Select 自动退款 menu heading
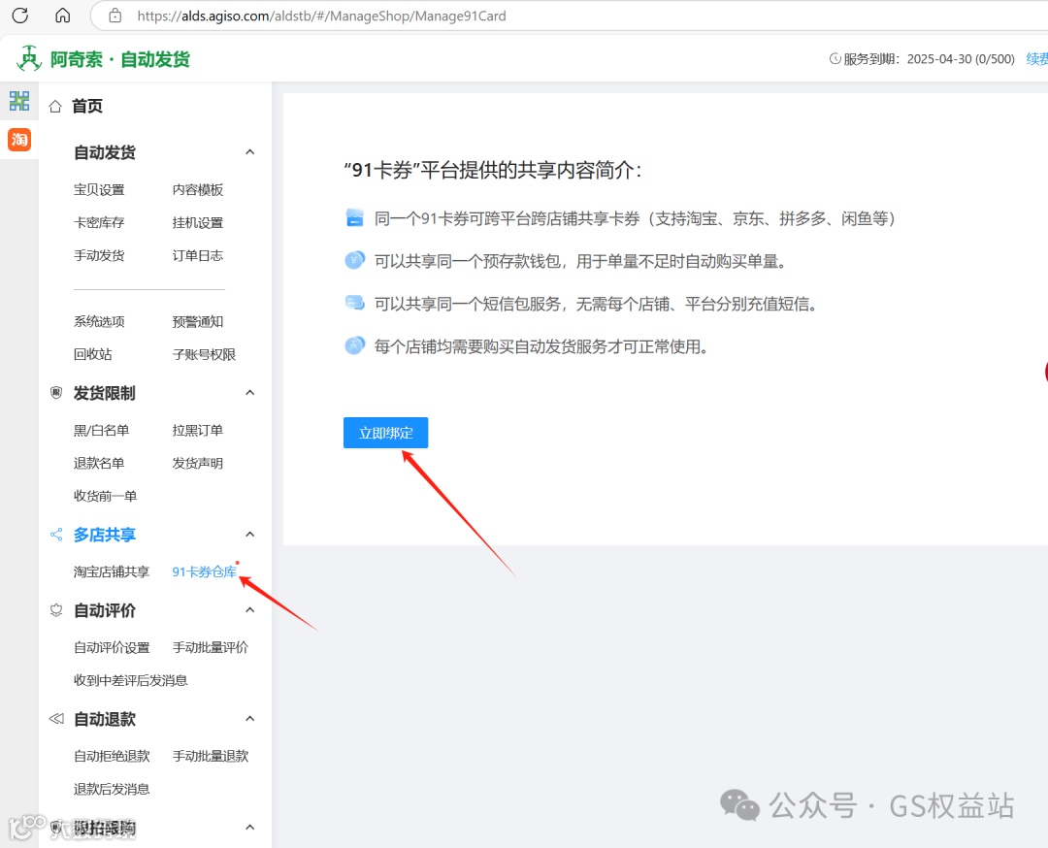The width and height of the screenshot is (1048, 848). (104, 719)
